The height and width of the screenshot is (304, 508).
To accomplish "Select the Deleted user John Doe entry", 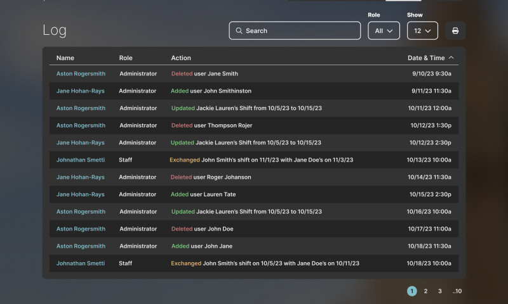I will click(x=202, y=229).
